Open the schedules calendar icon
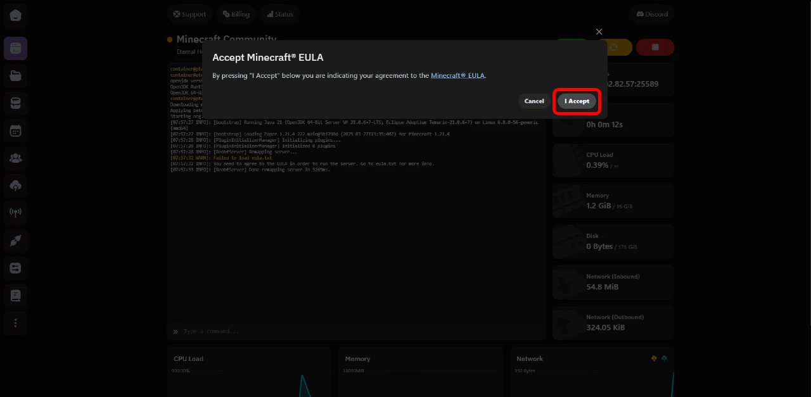 click(15, 131)
